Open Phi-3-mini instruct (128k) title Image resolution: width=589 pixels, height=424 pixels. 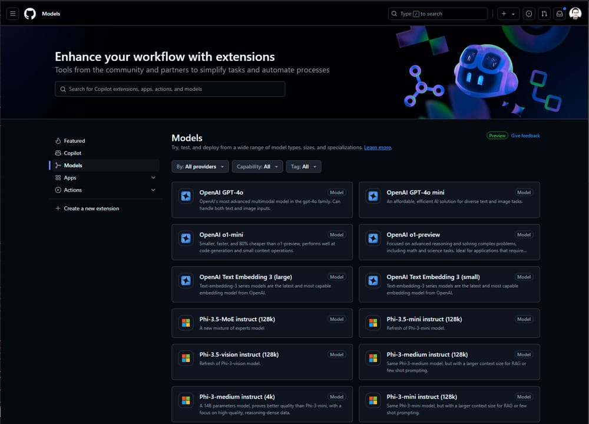pyautogui.click(x=422, y=396)
